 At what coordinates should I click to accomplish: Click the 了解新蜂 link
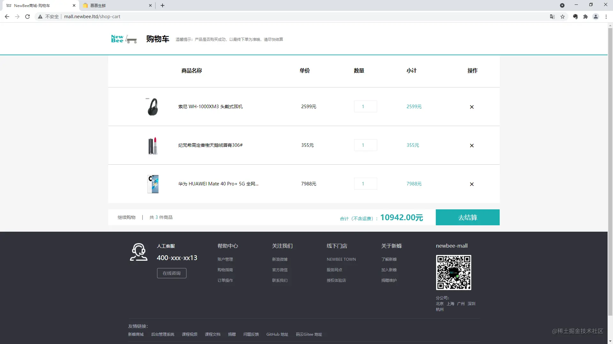point(389,259)
